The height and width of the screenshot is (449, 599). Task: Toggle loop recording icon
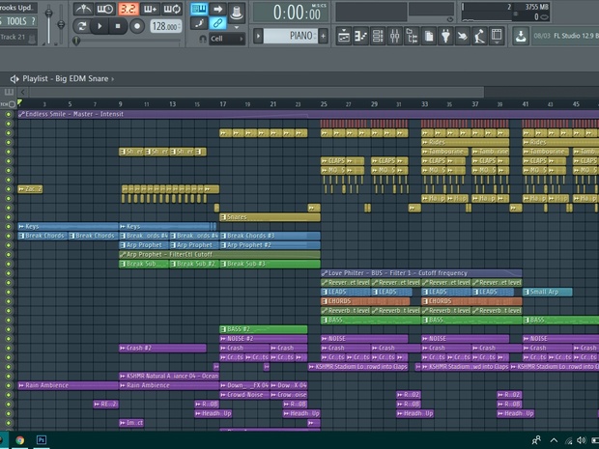click(x=172, y=9)
